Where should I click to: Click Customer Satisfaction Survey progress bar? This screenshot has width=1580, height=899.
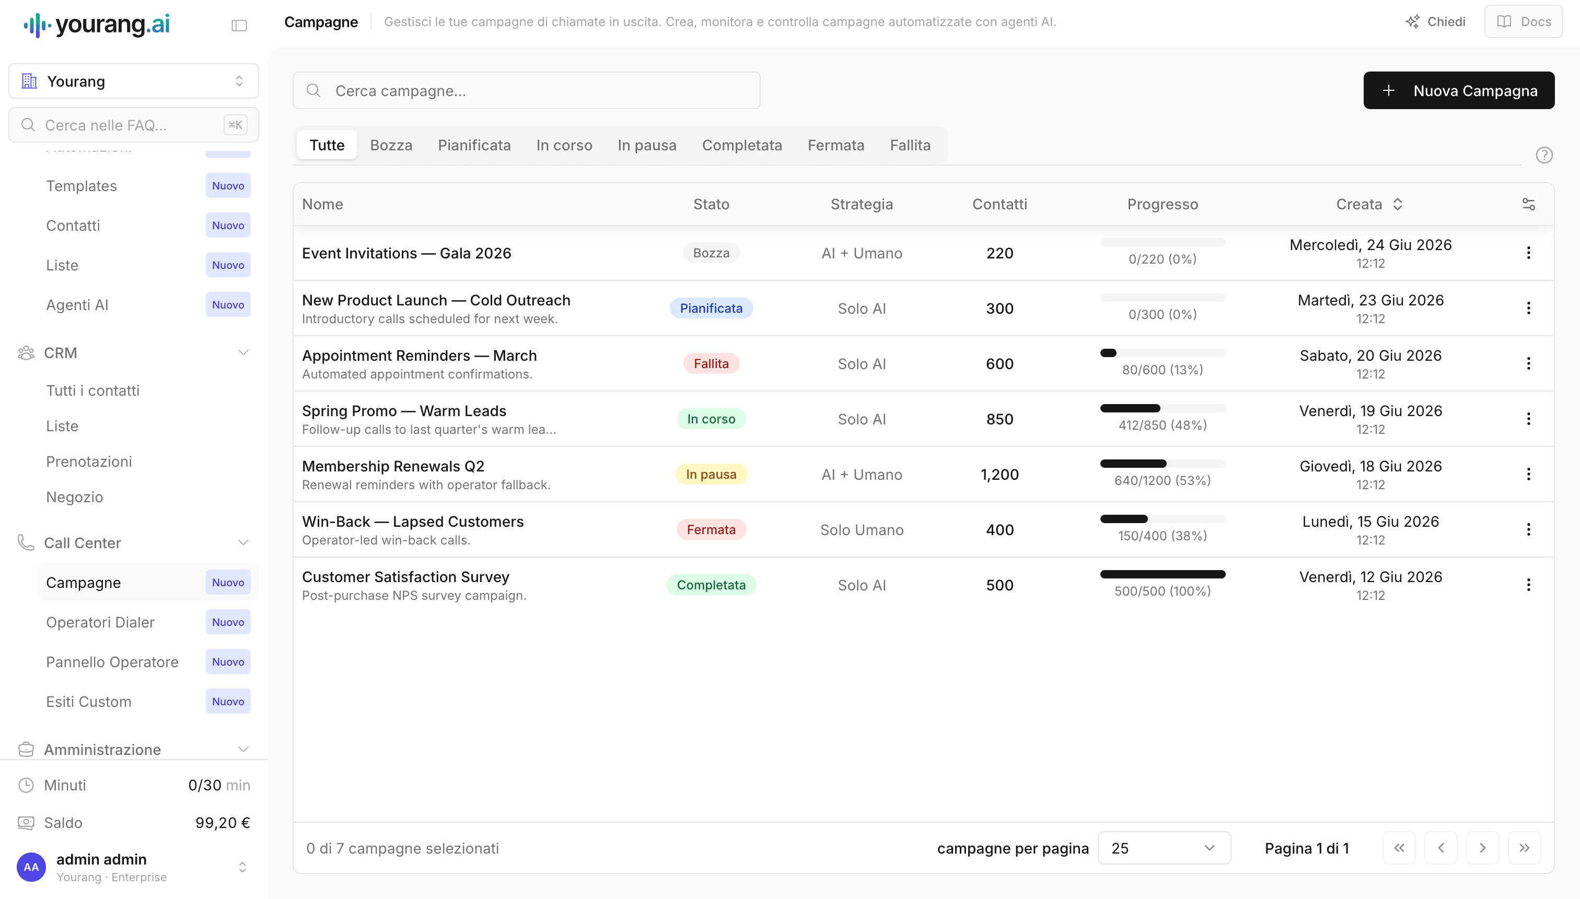click(x=1163, y=574)
